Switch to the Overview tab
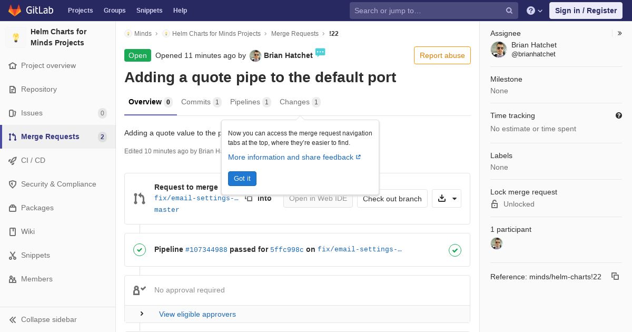632x332 pixels. [151, 102]
